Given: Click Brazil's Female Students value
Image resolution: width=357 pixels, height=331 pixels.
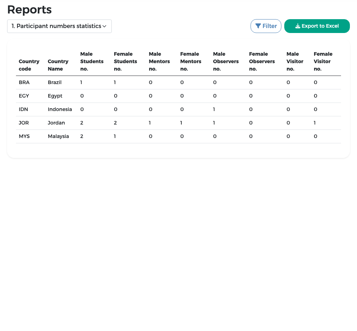Looking at the screenshot, I should click(115, 82).
